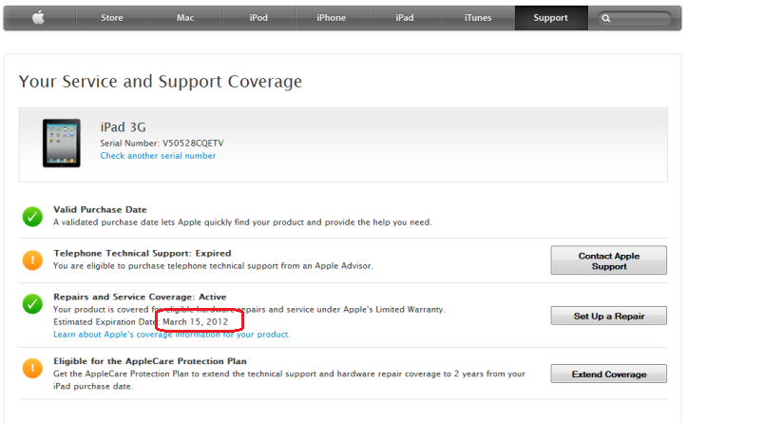Click the magnifying glass search icon
764x423 pixels.
605,18
